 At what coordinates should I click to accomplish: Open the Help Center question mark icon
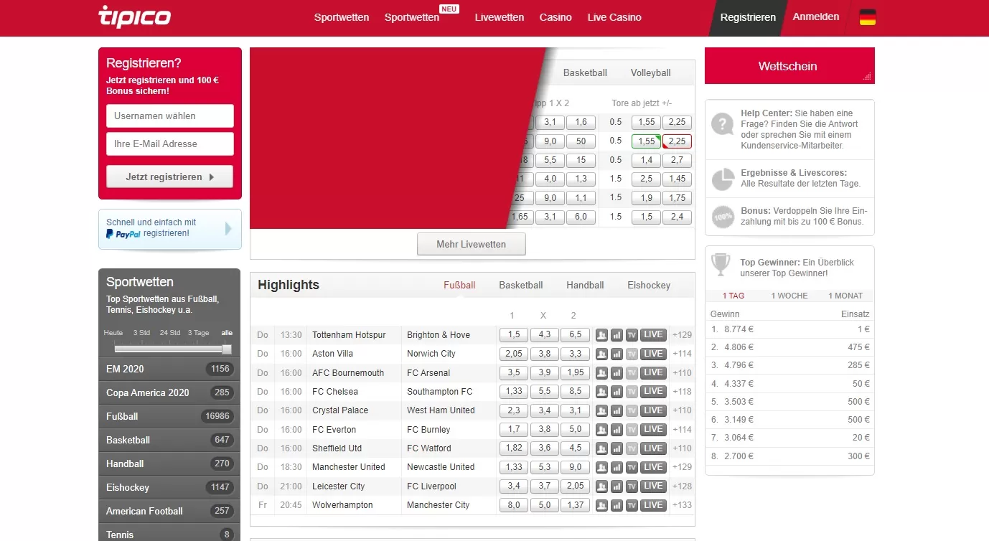pyautogui.click(x=722, y=124)
